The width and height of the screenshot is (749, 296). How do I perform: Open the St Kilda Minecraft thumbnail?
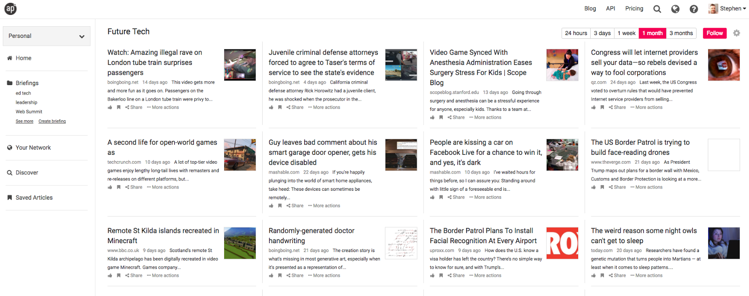coord(240,243)
